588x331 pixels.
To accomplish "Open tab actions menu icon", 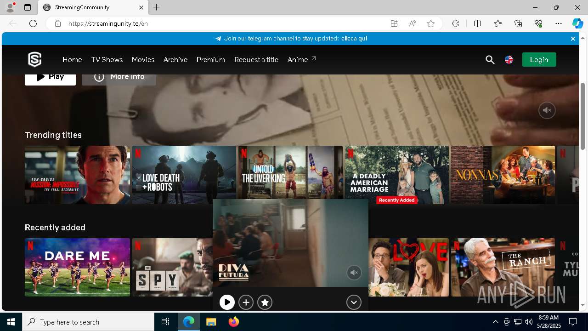I will 28,7.
